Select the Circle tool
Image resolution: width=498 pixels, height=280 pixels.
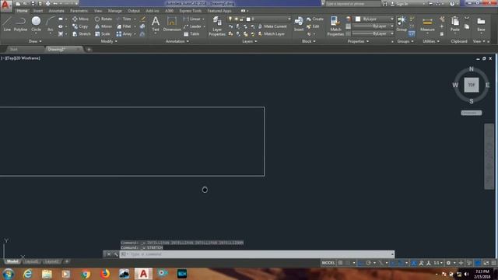(x=36, y=24)
